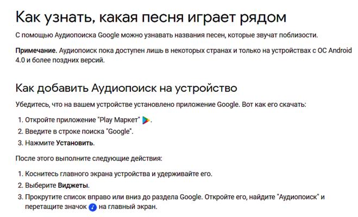Viewport: 358px width, 217px height.
Task: Click the blue Audio Search music note icon
Action: click(x=93, y=208)
